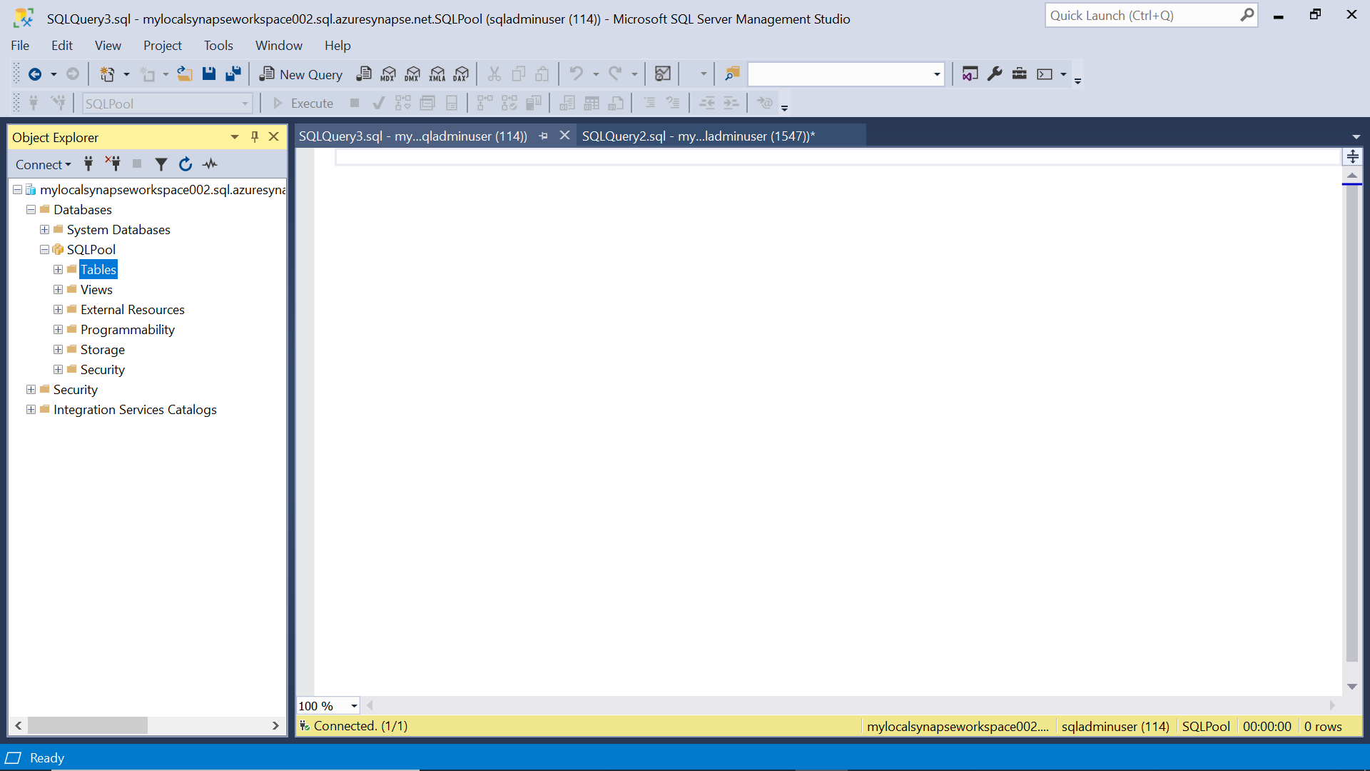Screen dimensions: 1370x771
Task: Click the Save All icon
Action: [233, 74]
